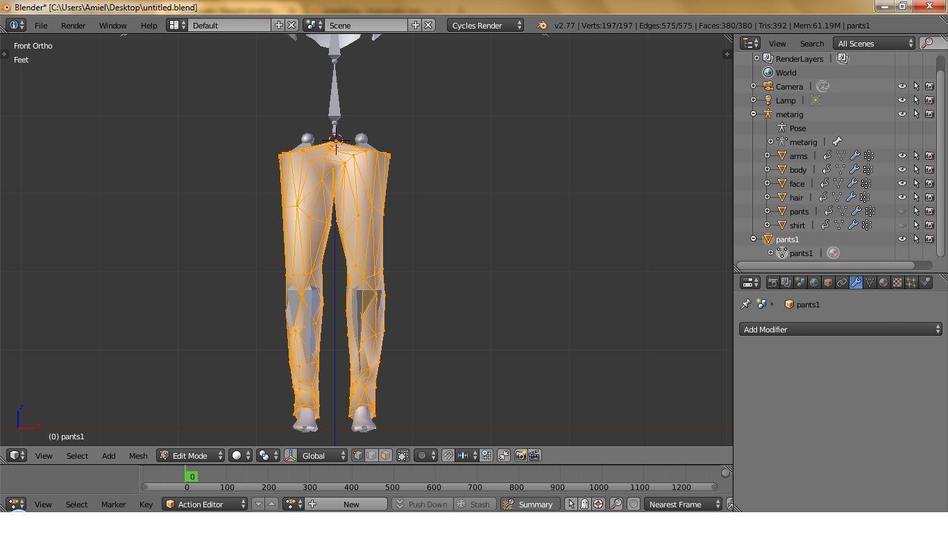
Task: Click the material sphere icon beside pants1 mesh
Action: tap(833, 253)
